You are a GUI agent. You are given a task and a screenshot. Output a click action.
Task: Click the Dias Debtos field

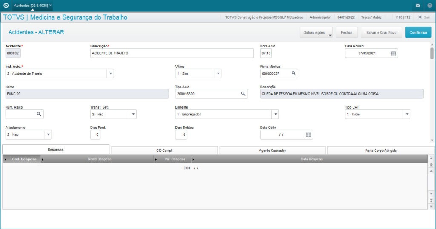[181, 134]
